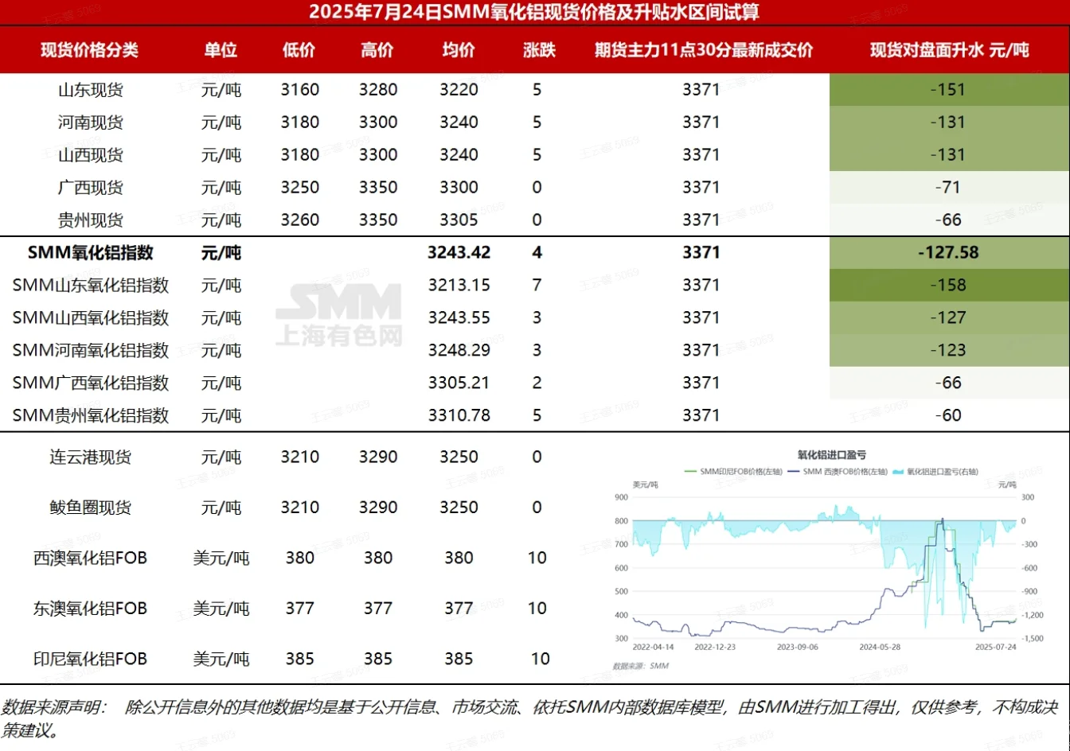This screenshot has height=751, width=1070.
Task: Click the value '3243.55' for SMM山西氧化铝指数
Action: [459, 318]
